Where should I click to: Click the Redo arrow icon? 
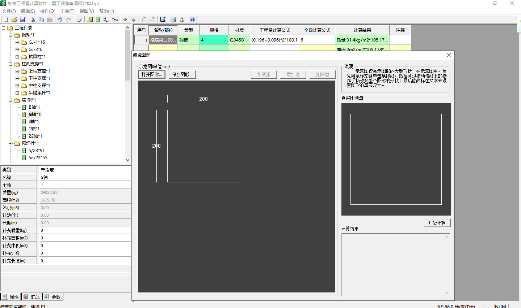coord(68,19)
